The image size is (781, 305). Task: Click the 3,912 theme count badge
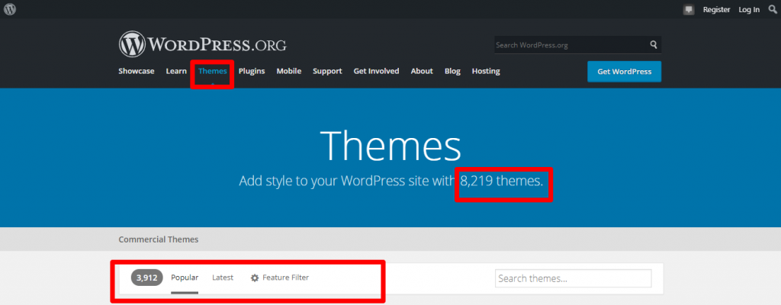coord(147,278)
